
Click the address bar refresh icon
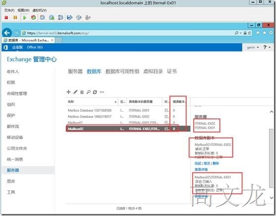click(x=249, y=33)
